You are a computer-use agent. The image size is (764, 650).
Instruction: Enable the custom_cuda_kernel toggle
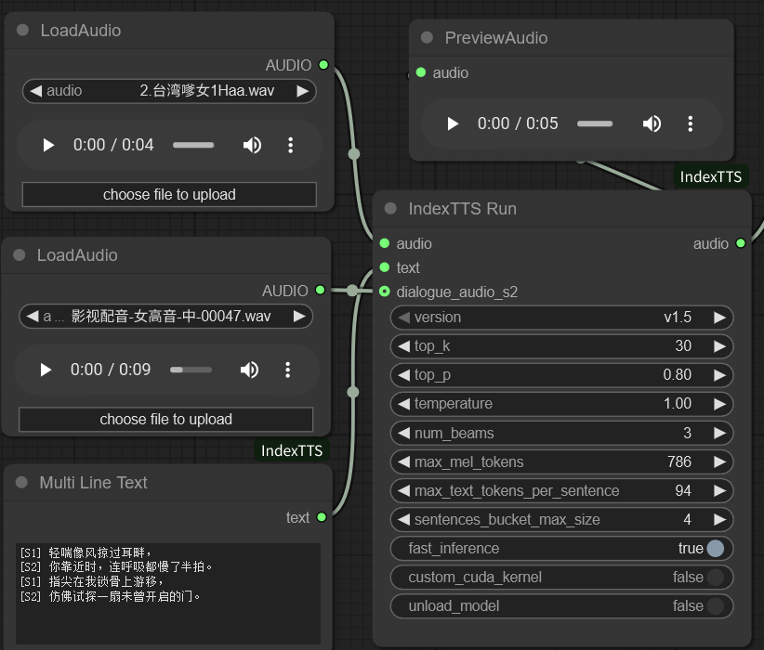tap(714, 578)
